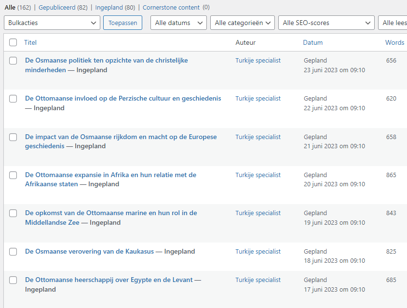This screenshot has width=407, height=308.
Task: Click the word count '685'
Action: coord(391,280)
